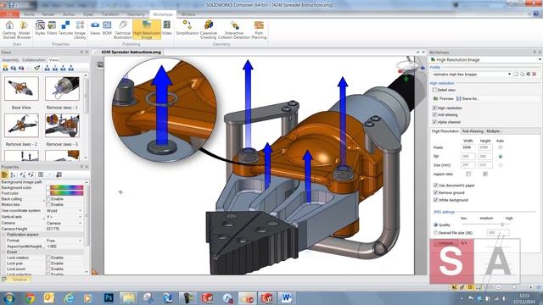Click the Create View icon in Views panel
Viewport: 543px width, 305px height.
[x=5, y=68]
